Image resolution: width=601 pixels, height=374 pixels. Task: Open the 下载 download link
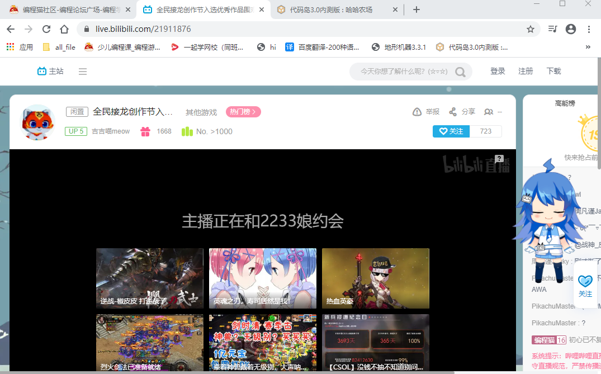553,71
